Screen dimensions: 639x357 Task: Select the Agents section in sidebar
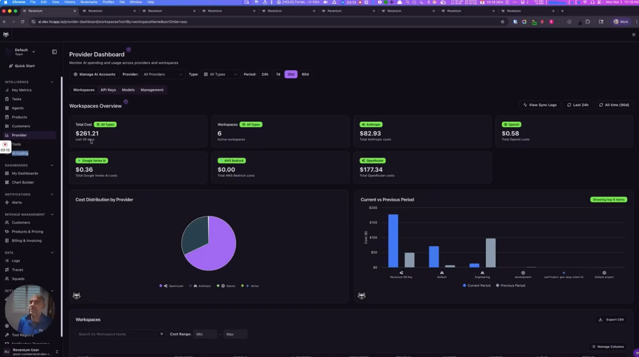tap(18, 108)
